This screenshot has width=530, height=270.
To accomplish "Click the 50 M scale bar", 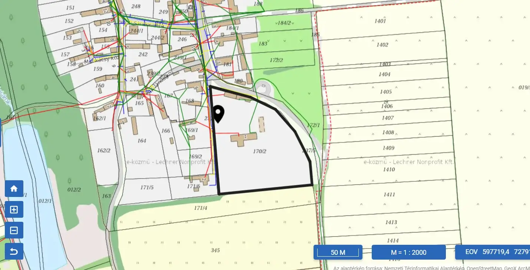I will pos(338,252).
